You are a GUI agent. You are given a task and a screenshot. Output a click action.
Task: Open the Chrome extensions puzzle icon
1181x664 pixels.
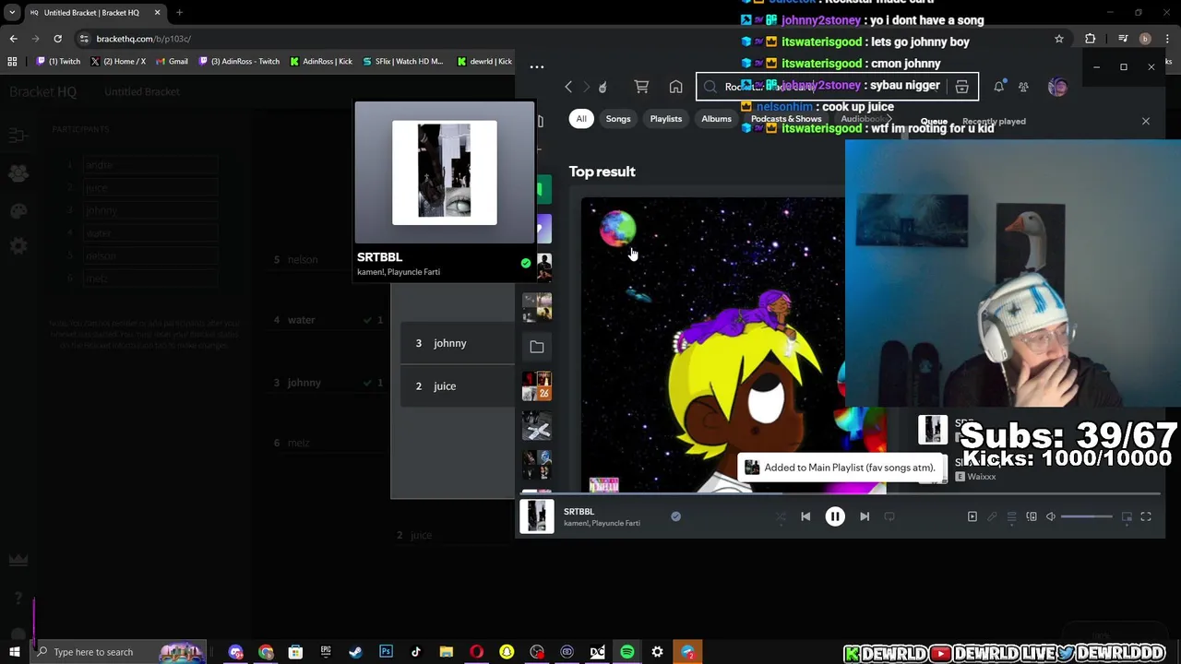[x=1091, y=39]
